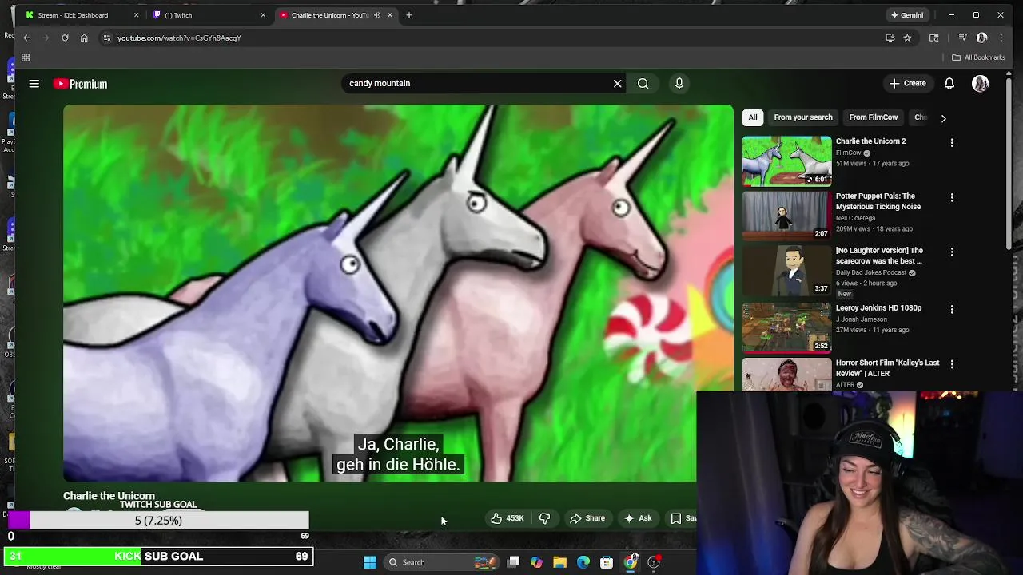This screenshot has height=575, width=1023.
Task: Open File Explorer from the taskbar
Action: click(x=559, y=562)
